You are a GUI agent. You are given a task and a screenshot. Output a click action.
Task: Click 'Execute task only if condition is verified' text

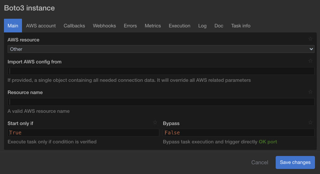tap(52, 142)
